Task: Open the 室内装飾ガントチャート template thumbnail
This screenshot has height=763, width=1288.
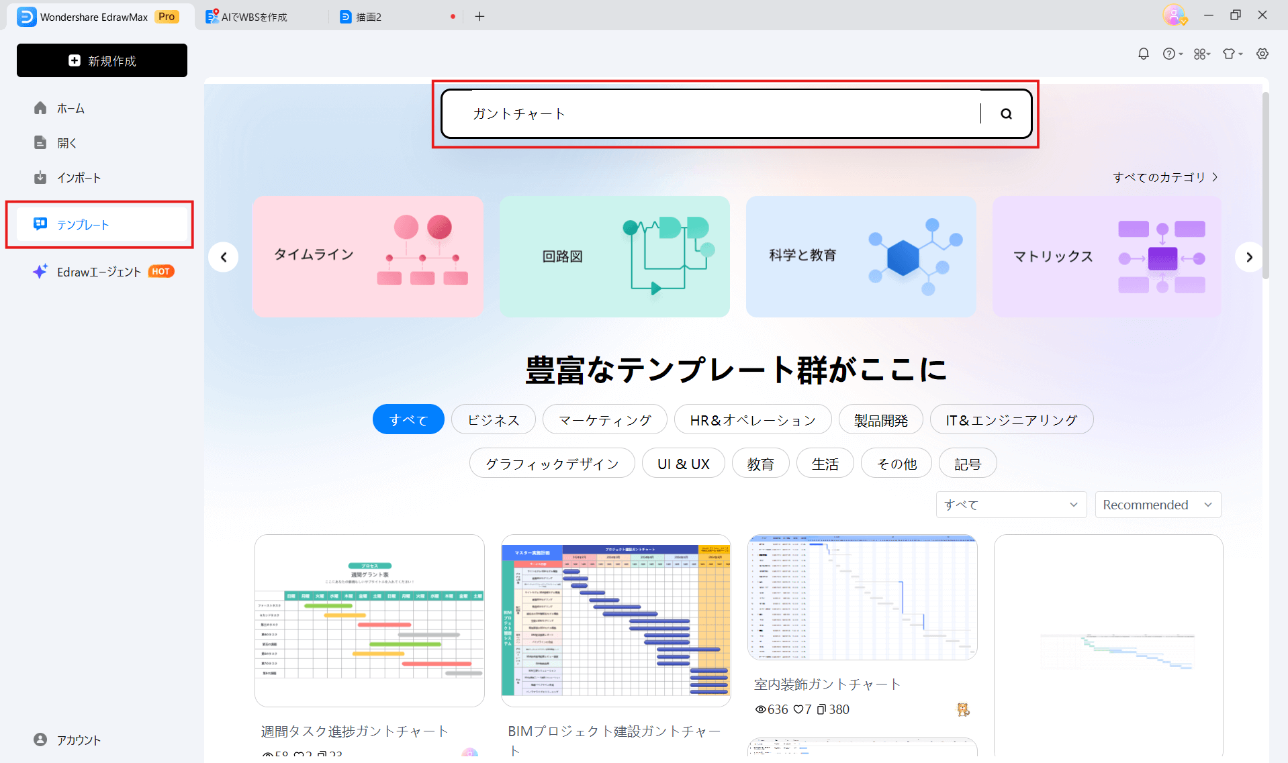Action: tap(862, 597)
